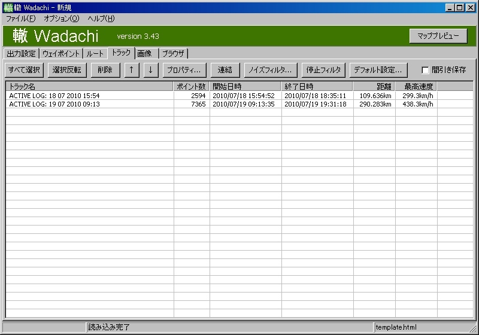
Task: Open track プロパティ... dialog
Action: coord(184,70)
